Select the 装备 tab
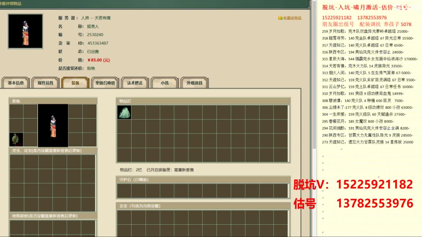Image resolution: width=422 pixels, height=237 pixels. (x=75, y=83)
